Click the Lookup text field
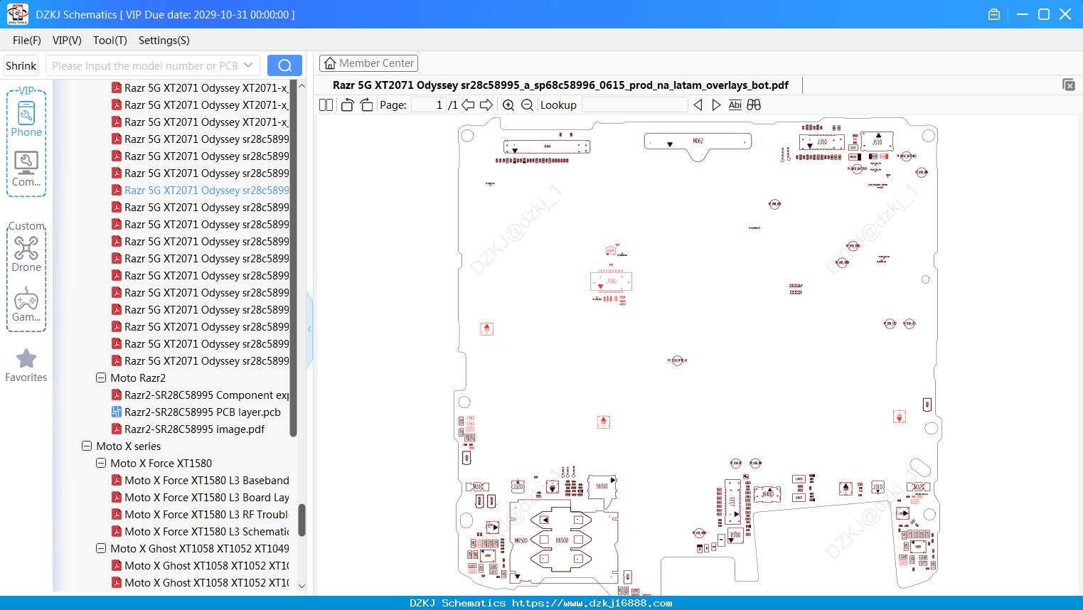The height and width of the screenshot is (610, 1083). coord(635,105)
